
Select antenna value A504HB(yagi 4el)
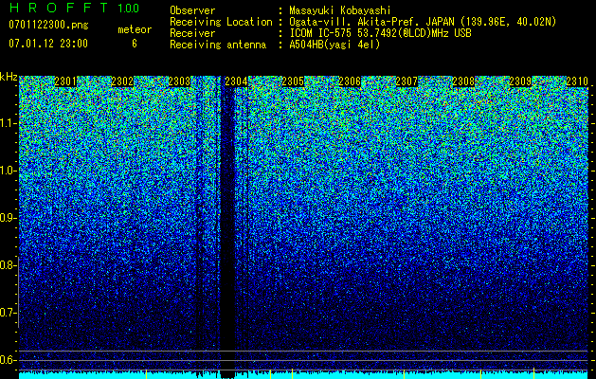pos(334,45)
